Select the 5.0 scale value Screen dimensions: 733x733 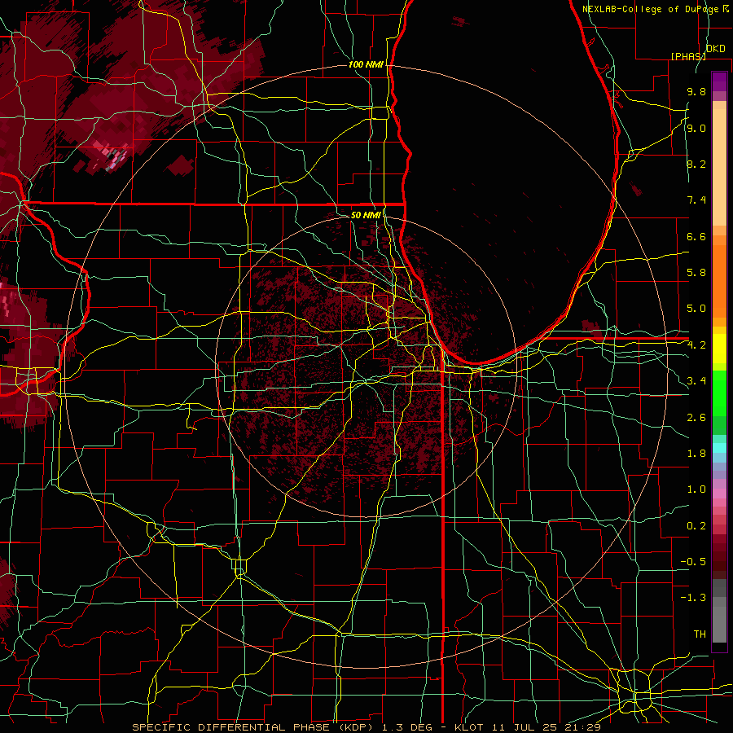tap(696, 309)
